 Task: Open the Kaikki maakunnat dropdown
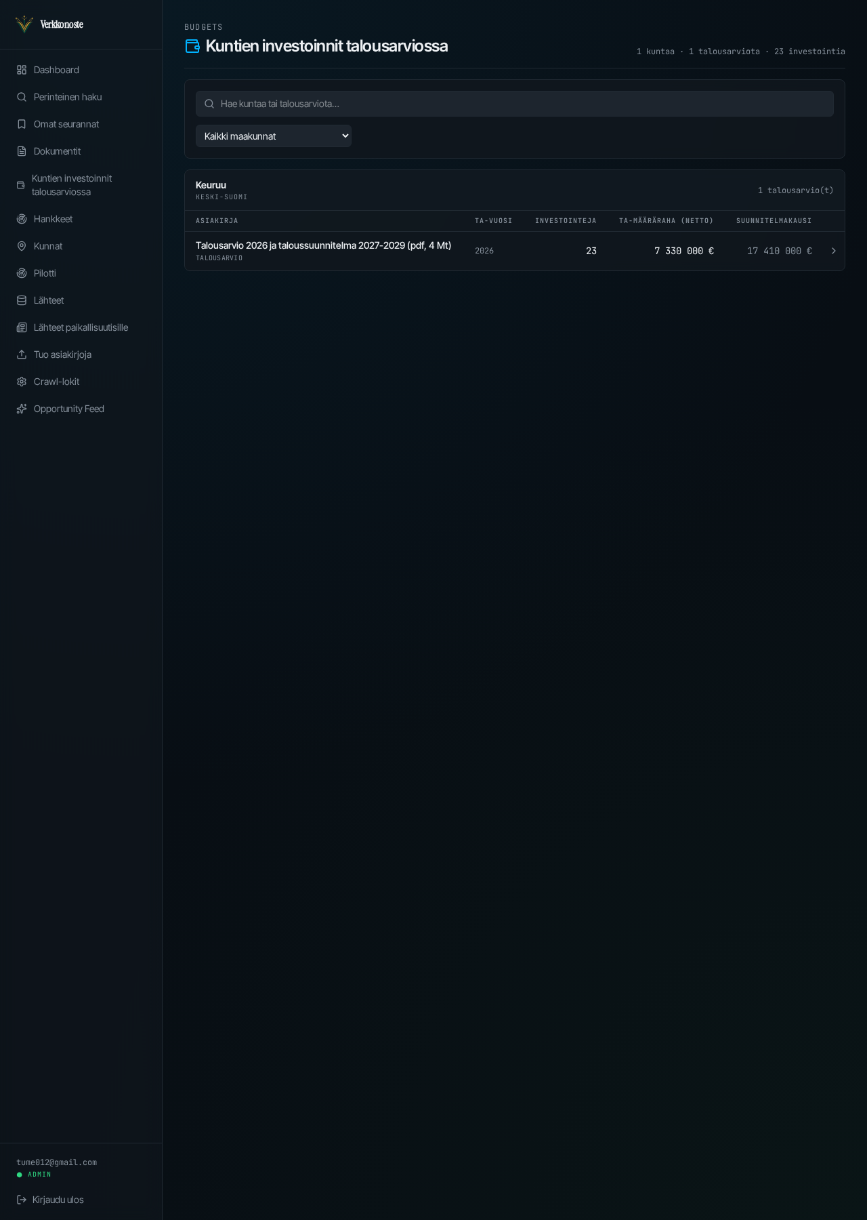(x=274, y=136)
